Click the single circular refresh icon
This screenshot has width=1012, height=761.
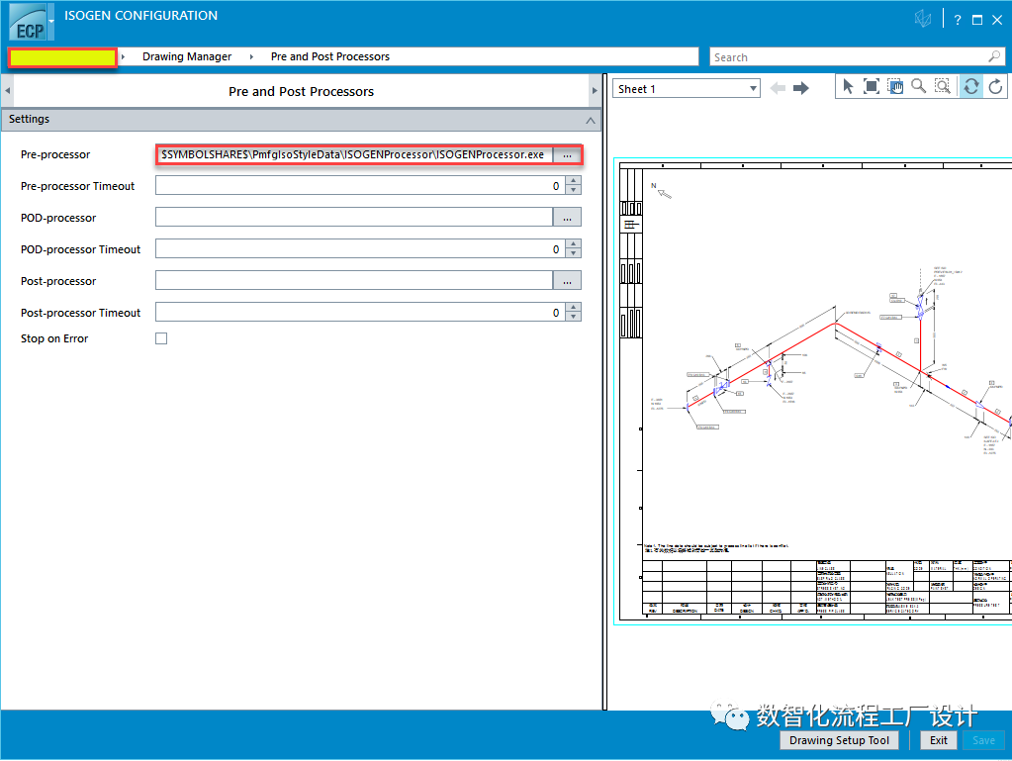click(995, 86)
